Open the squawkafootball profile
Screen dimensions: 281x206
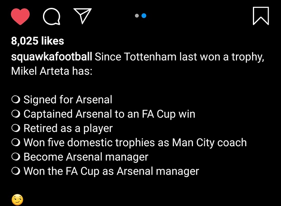pyautogui.click(x=52, y=57)
